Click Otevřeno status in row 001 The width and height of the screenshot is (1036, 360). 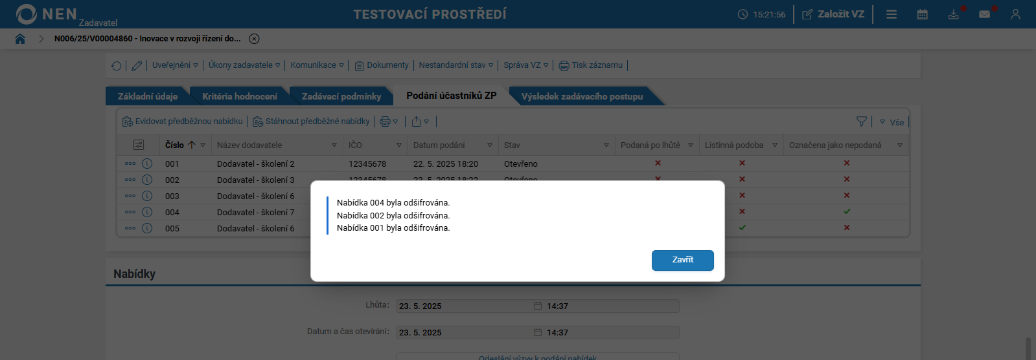click(x=521, y=164)
